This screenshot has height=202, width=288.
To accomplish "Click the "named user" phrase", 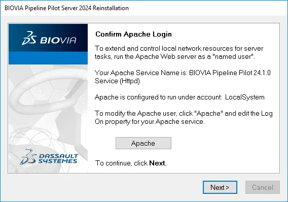I will click(x=233, y=57).
